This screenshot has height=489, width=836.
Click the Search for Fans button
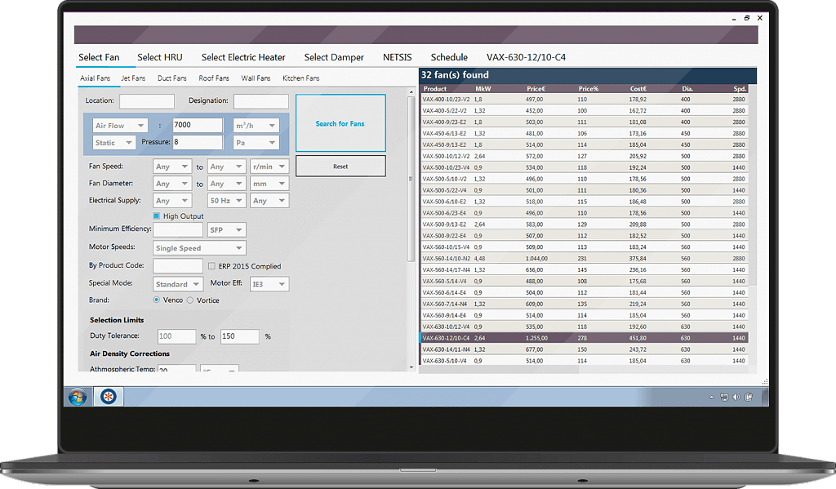[x=340, y=123]
